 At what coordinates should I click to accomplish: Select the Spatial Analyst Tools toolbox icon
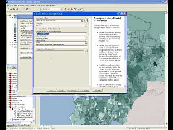coord(10,105)
